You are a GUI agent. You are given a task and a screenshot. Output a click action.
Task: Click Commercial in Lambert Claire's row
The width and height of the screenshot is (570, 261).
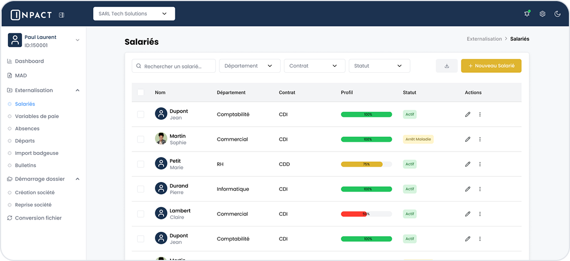pos(232,214)
